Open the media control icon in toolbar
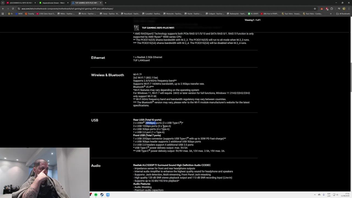 pos(339,9)
